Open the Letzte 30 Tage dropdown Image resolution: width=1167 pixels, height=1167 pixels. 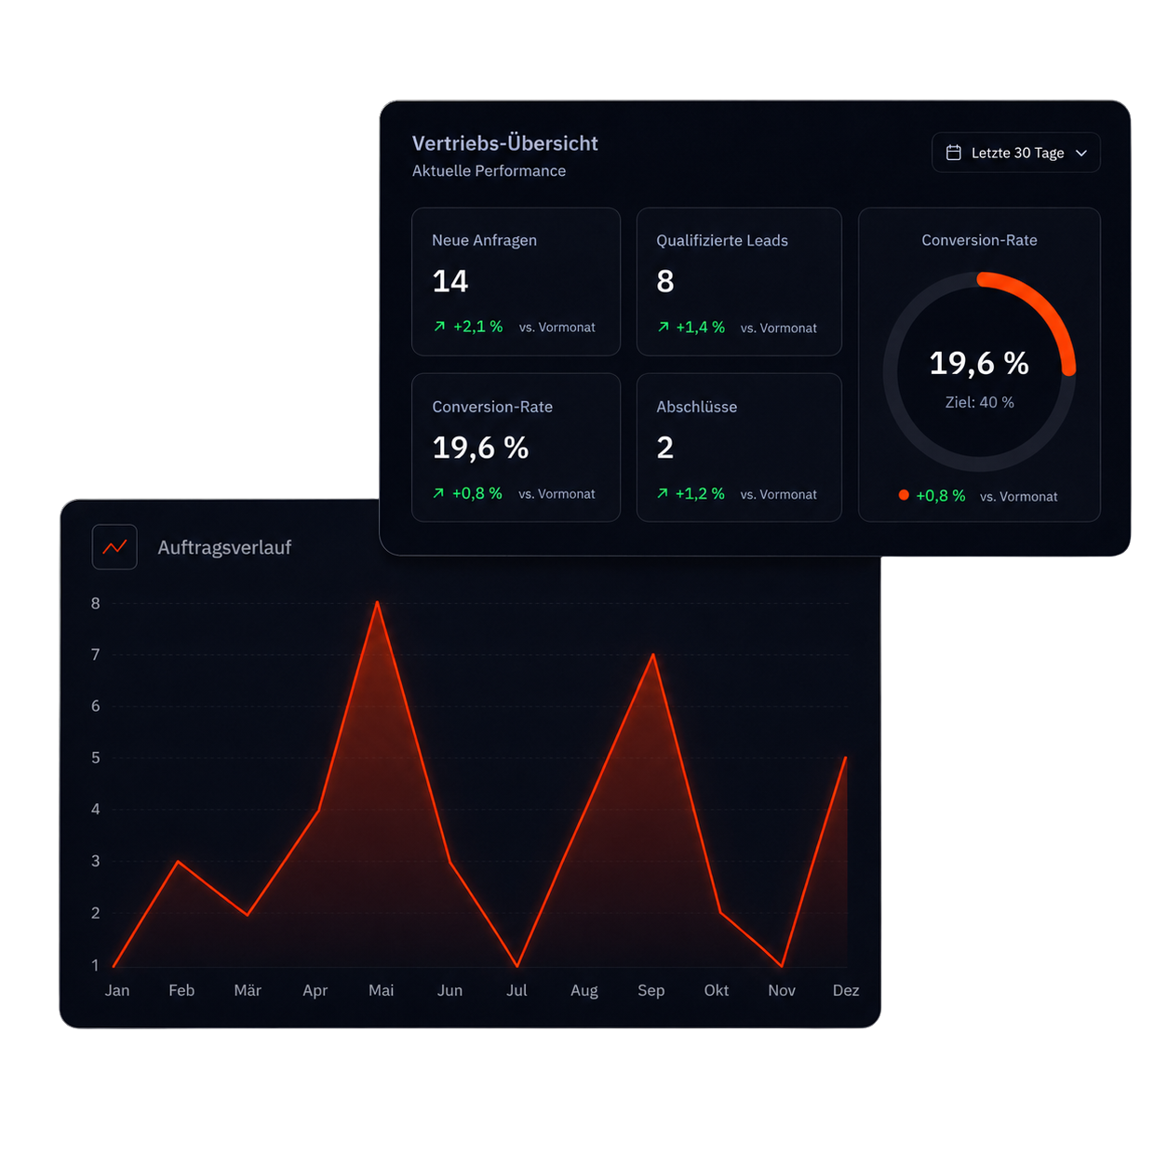point(1016,153)
